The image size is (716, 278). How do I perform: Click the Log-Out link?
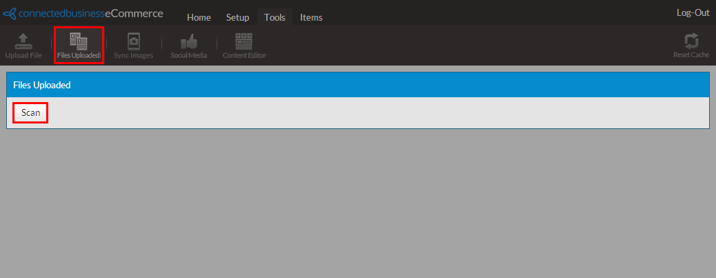(x=693, y=13)
